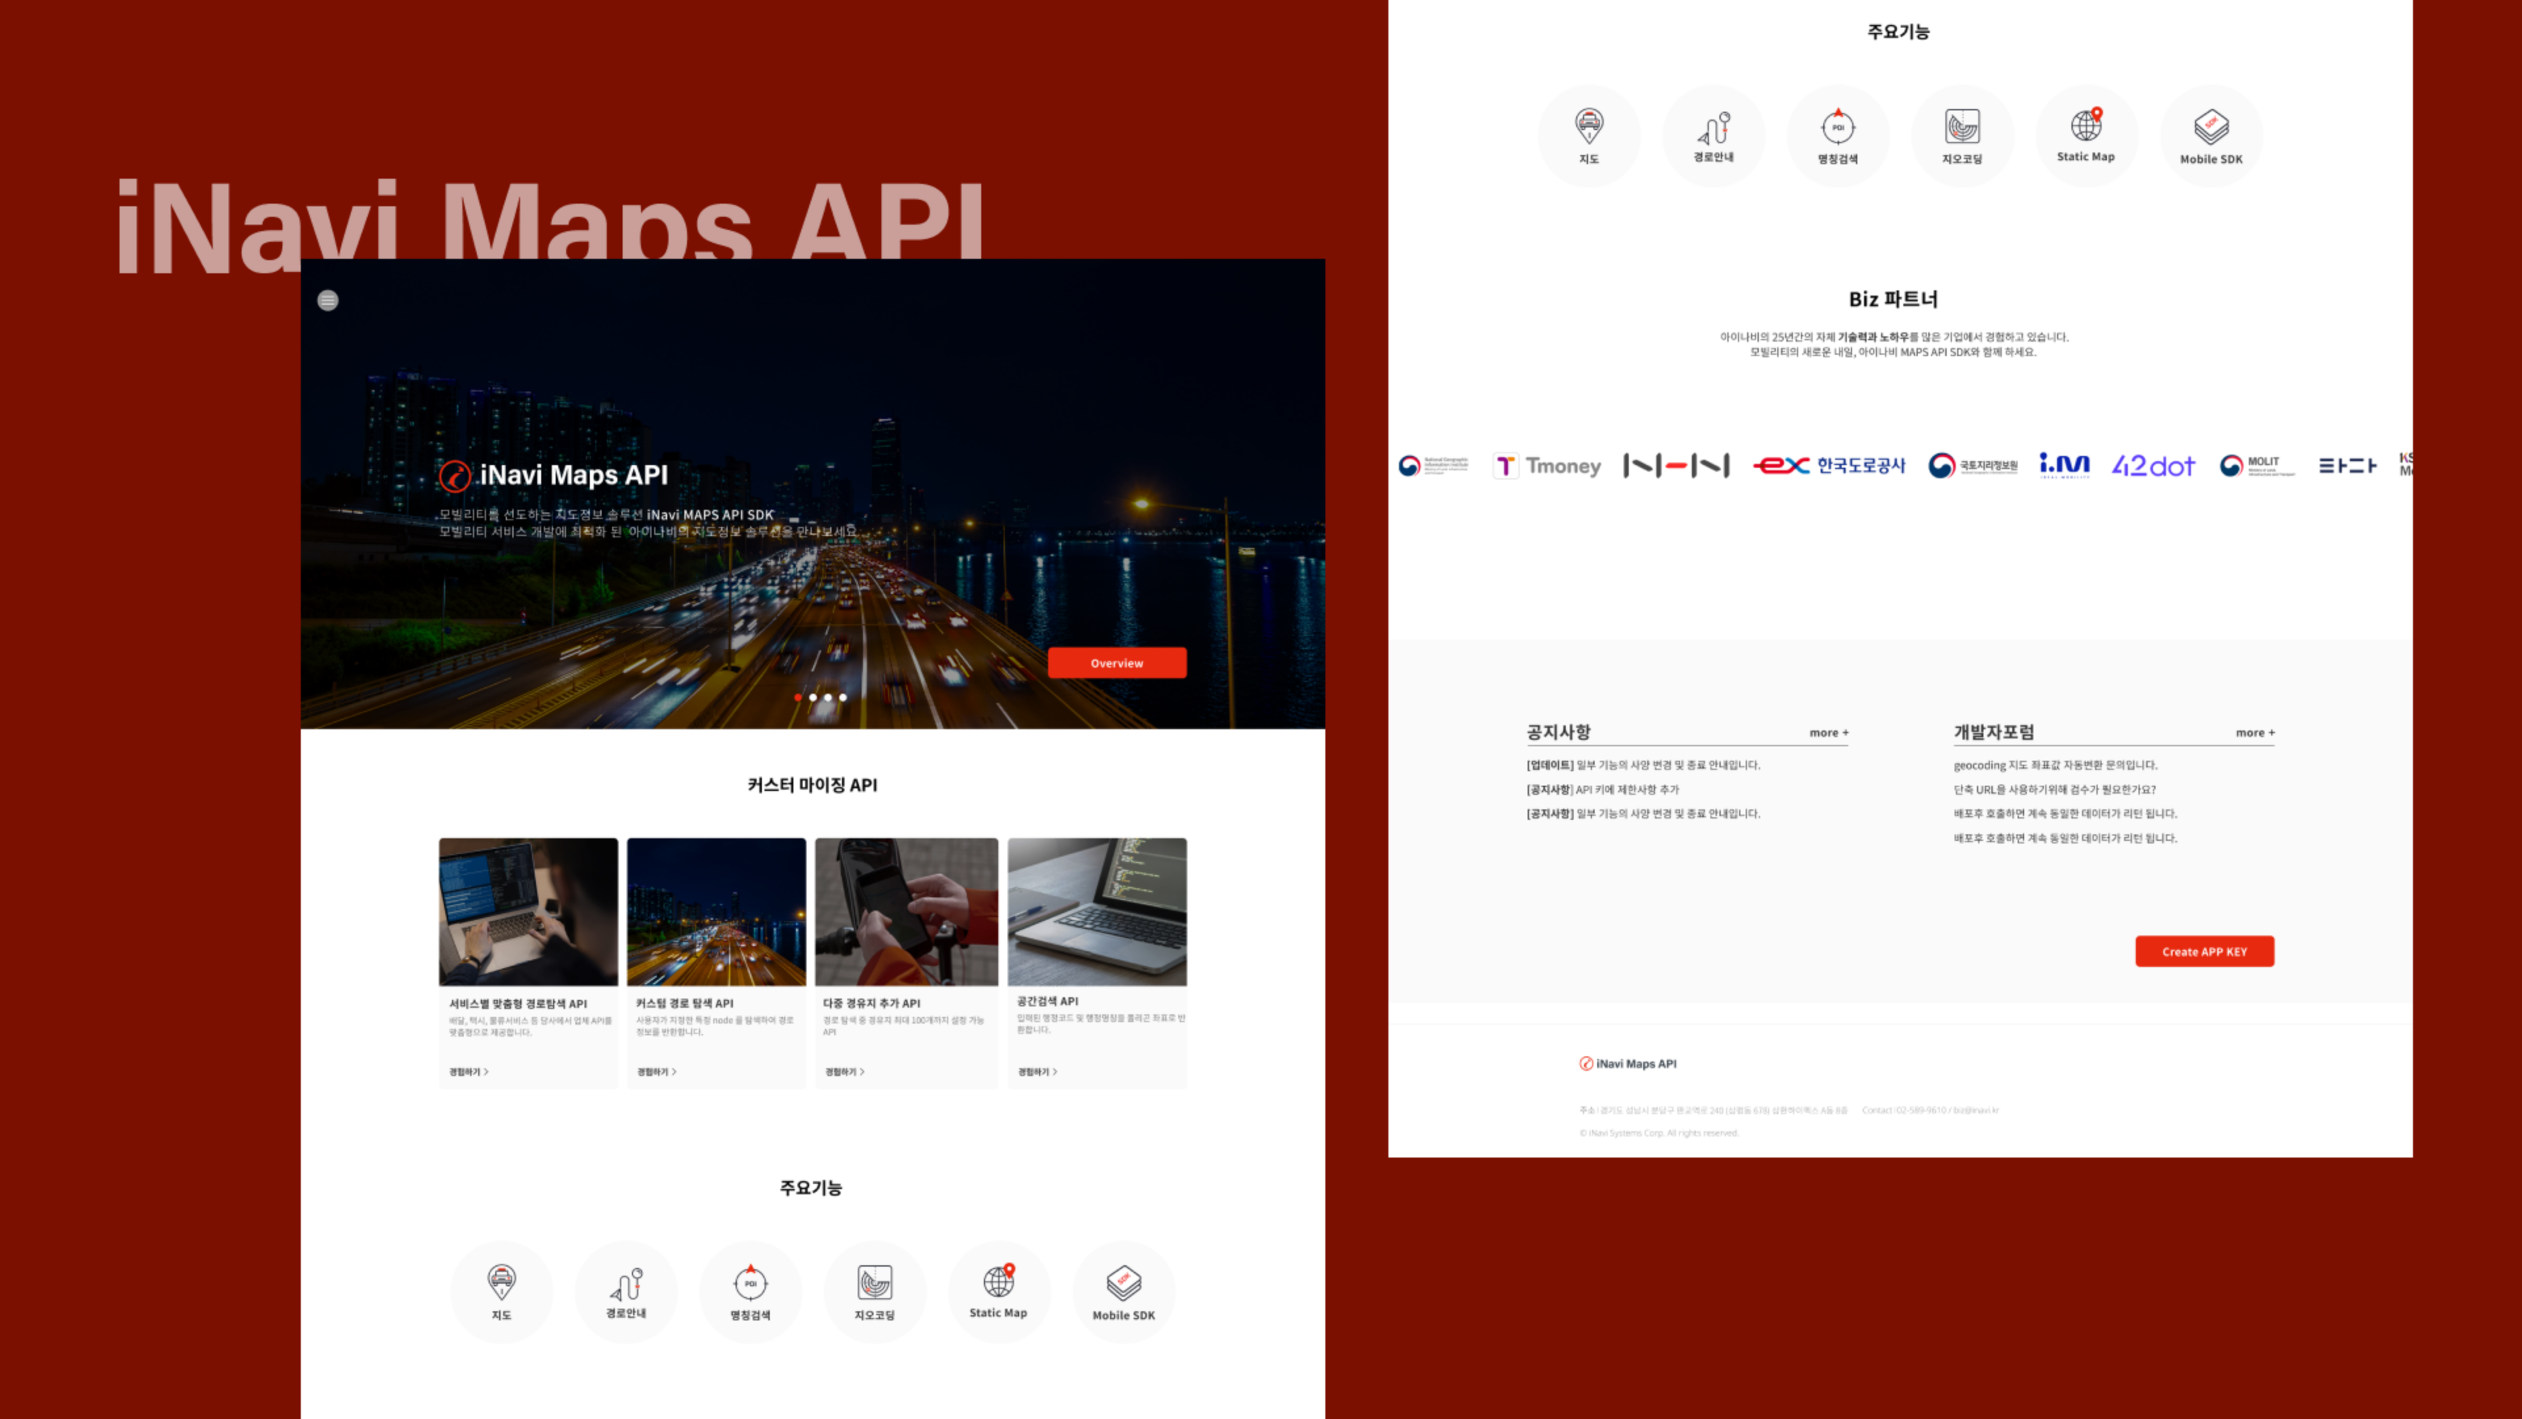The image size is (2522, 1419).
Task: Click the 개발자포럼 section heading
Action: click(1993, 732)
